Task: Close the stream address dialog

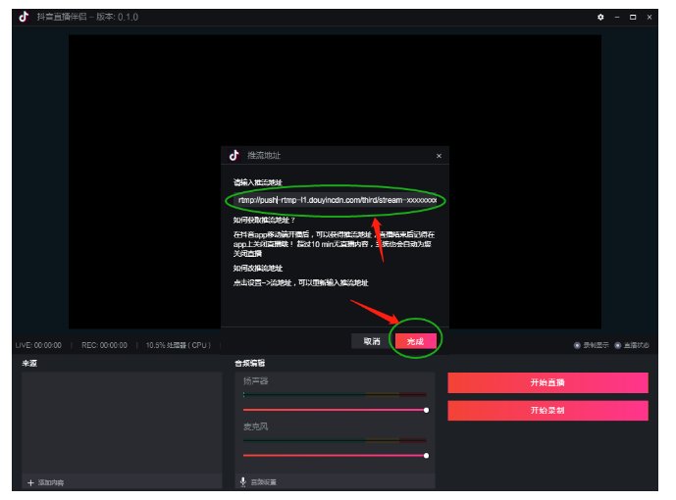Action: (439, 156)
